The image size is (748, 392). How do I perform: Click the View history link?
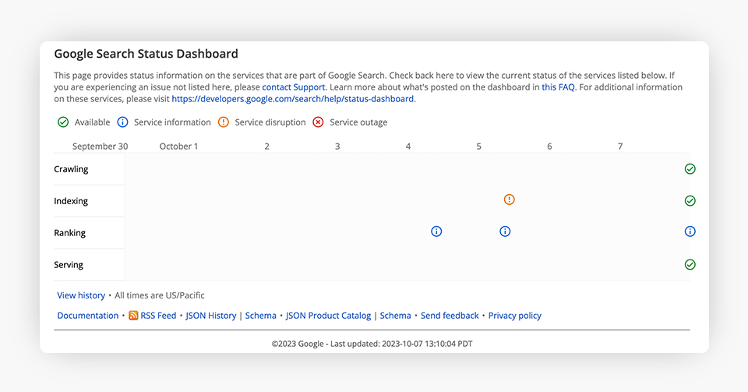click(81, 295)
